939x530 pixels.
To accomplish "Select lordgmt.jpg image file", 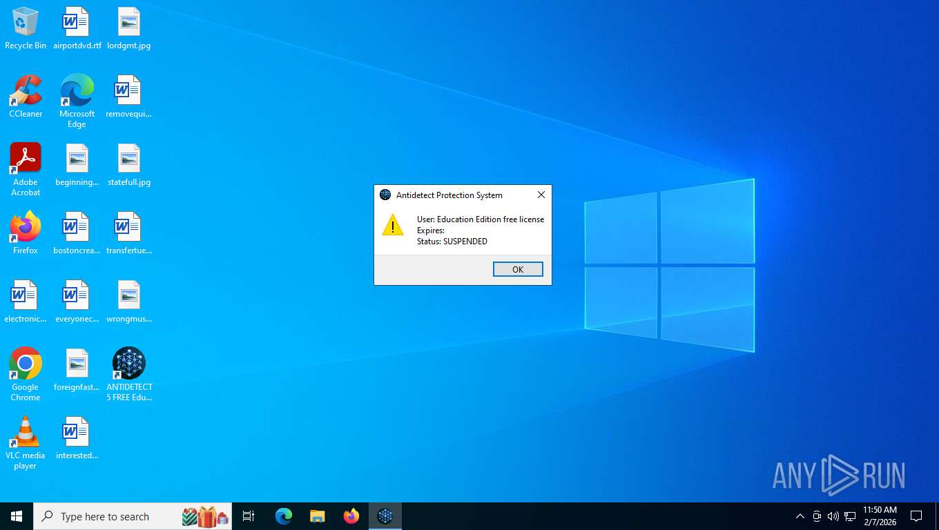I will [129, 28].
